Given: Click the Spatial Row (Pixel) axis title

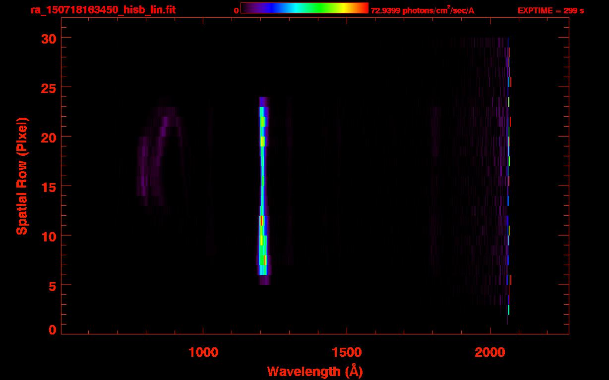Looking at the screenshot, I should [22, 176].
